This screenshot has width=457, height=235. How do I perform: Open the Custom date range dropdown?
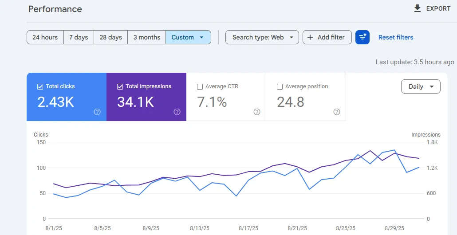[188, 37]
